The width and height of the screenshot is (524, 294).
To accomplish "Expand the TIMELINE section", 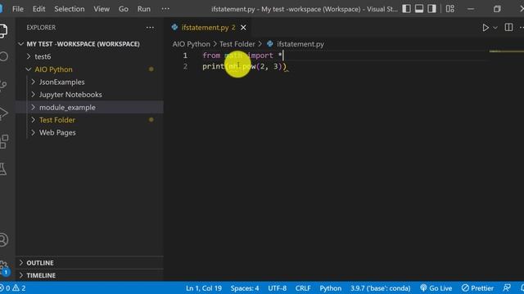I will click(x=89, y=275).
